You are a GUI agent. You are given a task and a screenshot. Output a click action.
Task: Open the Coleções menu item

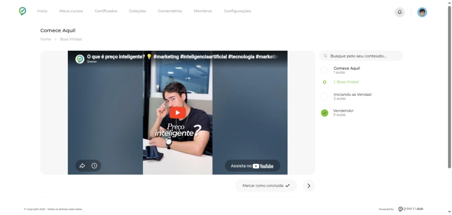[138, 11]
